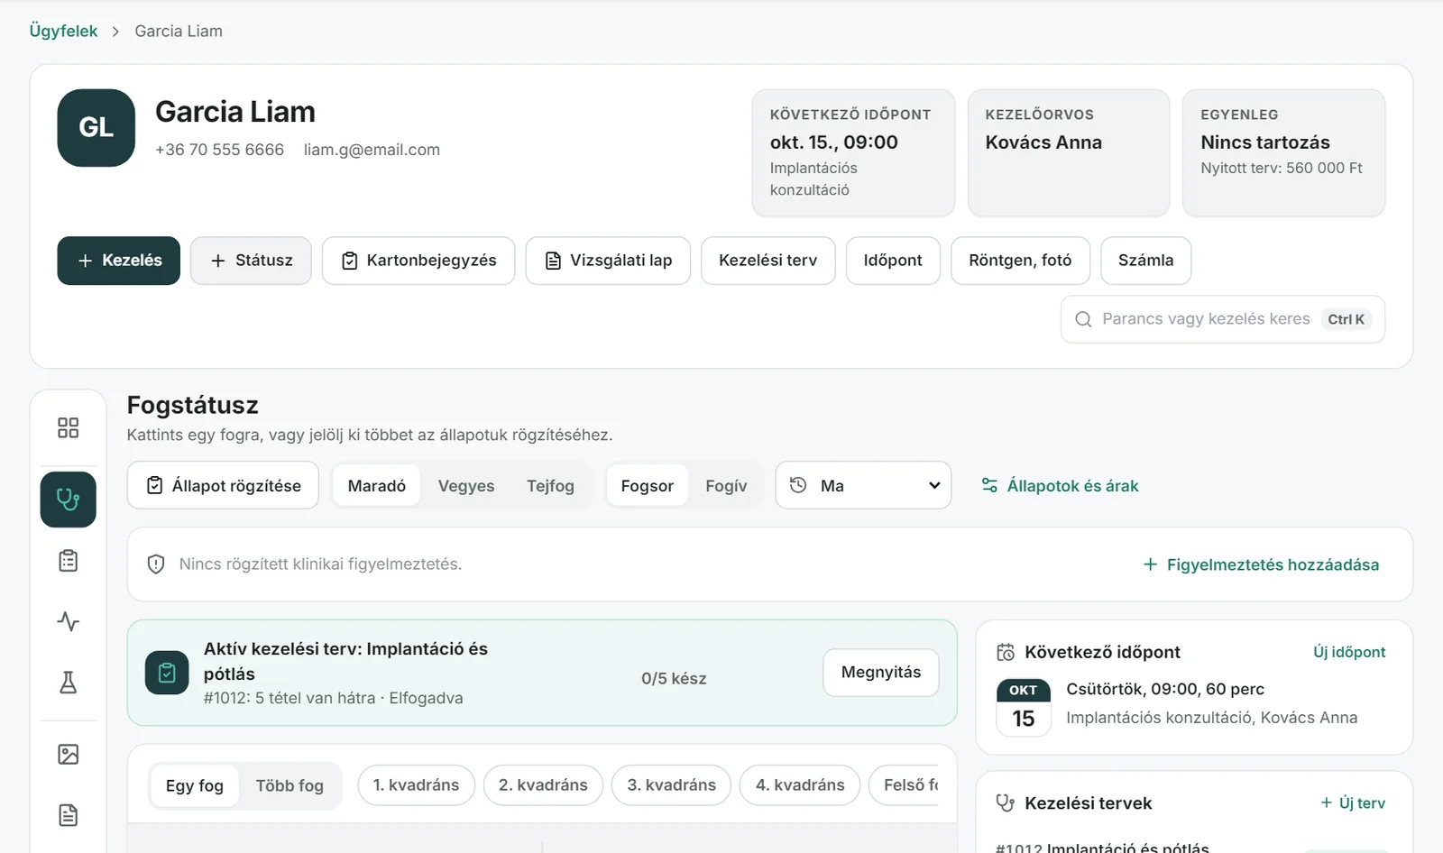This screenshot has width=1443, height=853.
Task: Click the GL patient avatar
Action: 97,128
